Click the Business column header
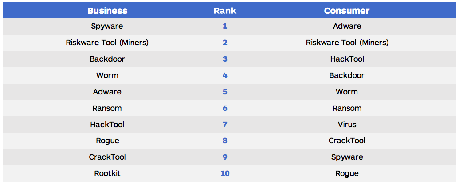Viewport: 459px width, 184px height. point(107,11)
